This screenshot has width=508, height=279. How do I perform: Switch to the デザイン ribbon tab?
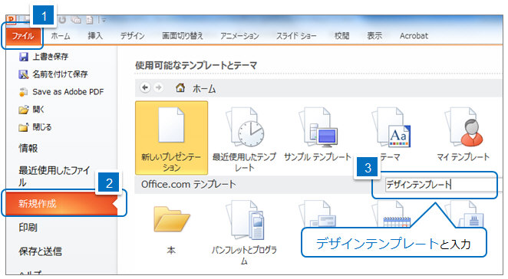[133, 36]
